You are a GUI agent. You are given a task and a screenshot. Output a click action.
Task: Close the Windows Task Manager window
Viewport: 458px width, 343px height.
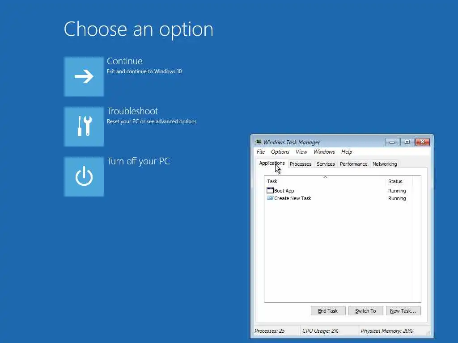tap(422, 142)
